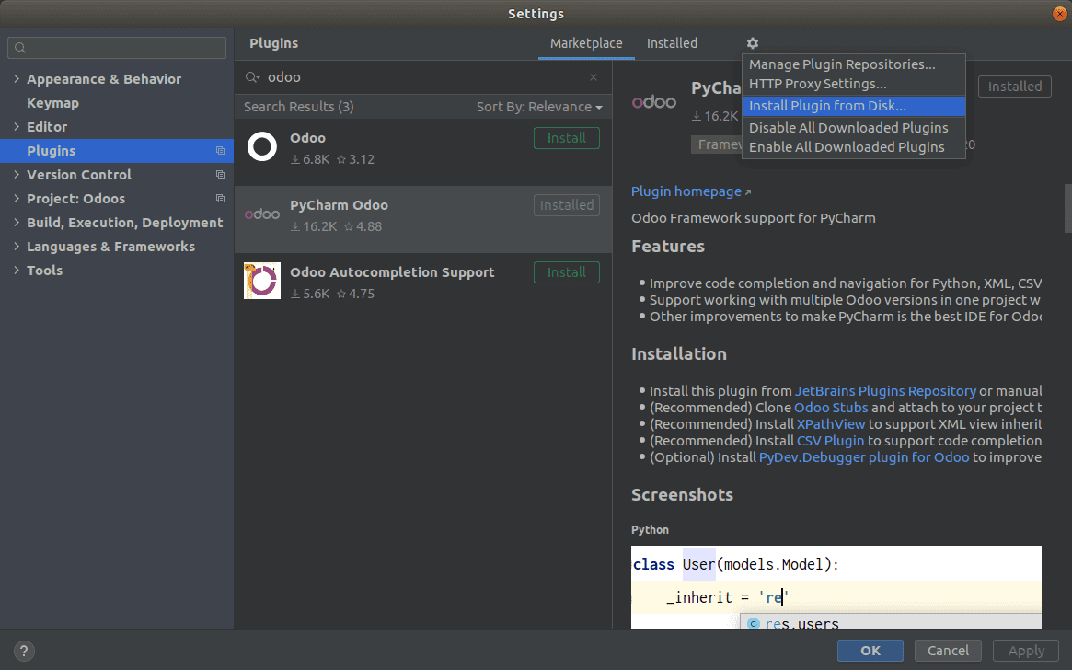The image size is (1072, 670).
Task: Click the PyCharm Odoo logo in results list
Action: click(262, 214)
